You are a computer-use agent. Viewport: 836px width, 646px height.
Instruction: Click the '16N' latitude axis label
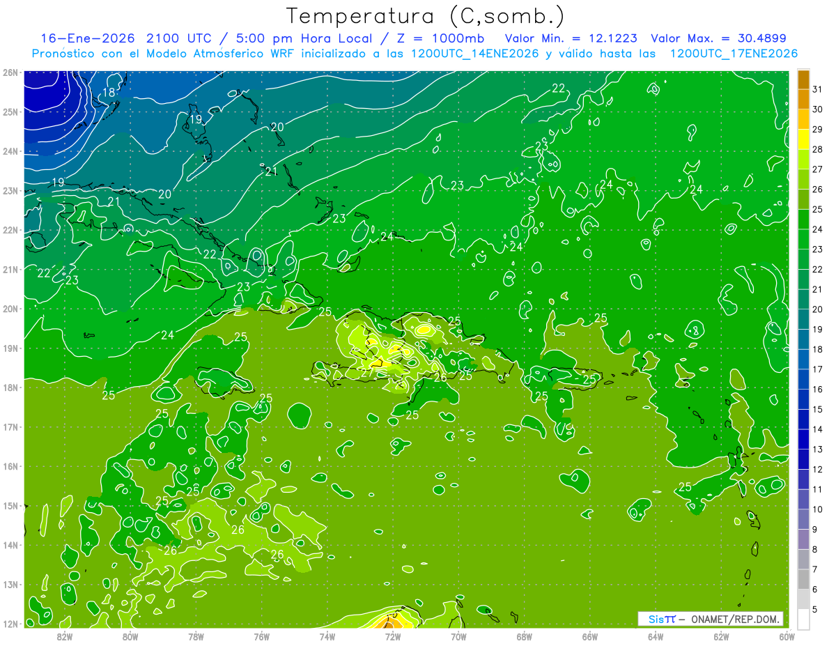coord(10,466)
